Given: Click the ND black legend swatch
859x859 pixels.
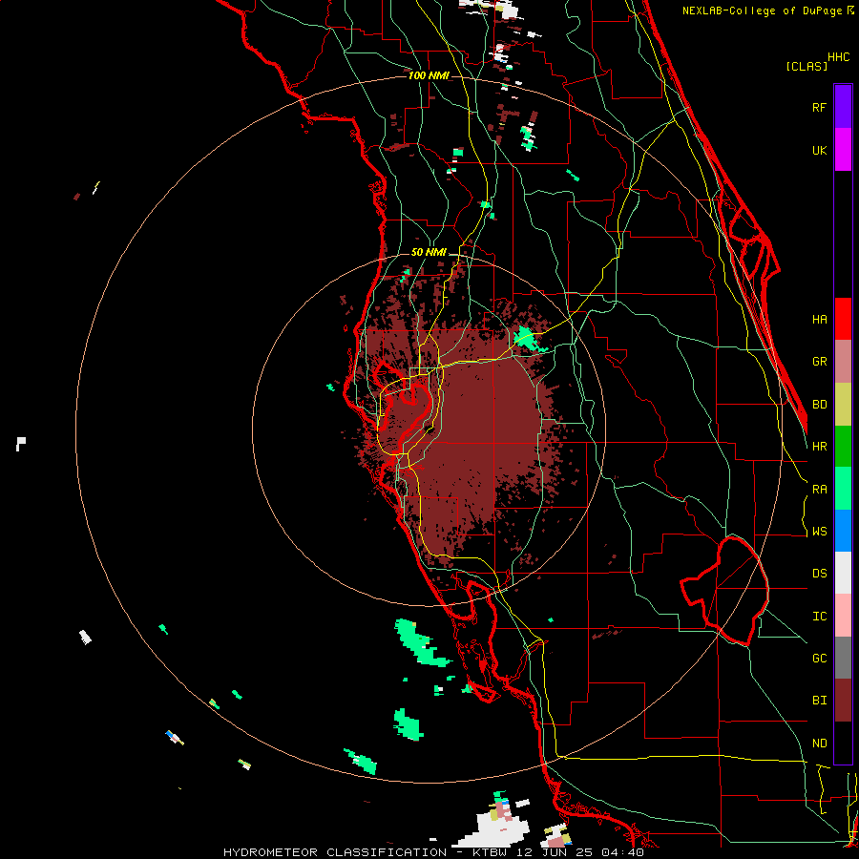Looking at the screenshot, I should [843, 743].
